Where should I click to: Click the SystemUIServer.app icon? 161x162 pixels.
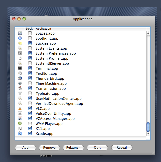click(20, 63)
